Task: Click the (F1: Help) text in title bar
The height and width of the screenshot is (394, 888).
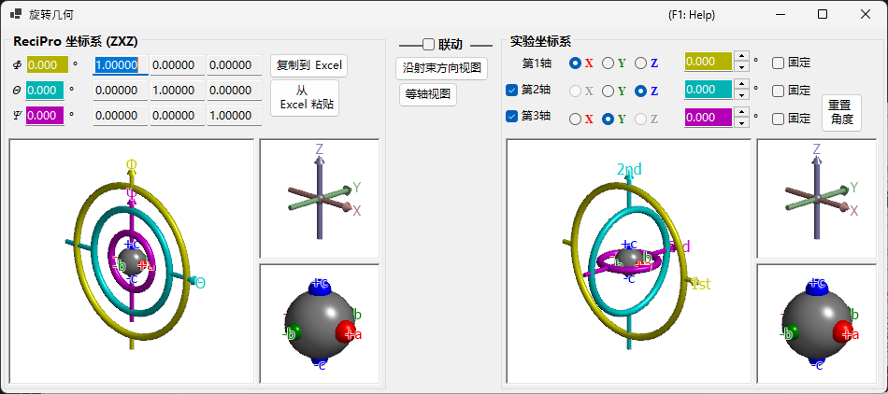Action: (x=692, y=15)
